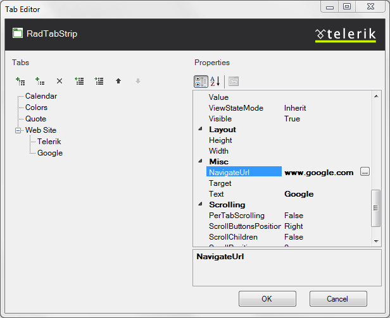The image size is (390, 318).
Task: Click the Promote tab icon
Action: point(79,81)
